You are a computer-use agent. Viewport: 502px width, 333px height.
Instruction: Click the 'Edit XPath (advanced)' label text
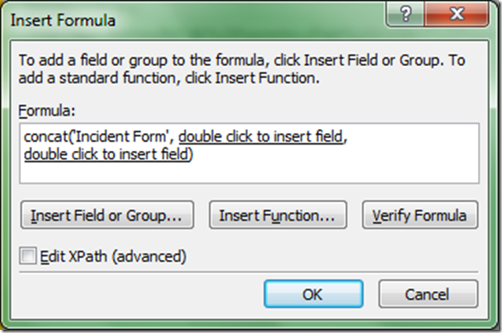pyautogui.click(x=113, y=255)
